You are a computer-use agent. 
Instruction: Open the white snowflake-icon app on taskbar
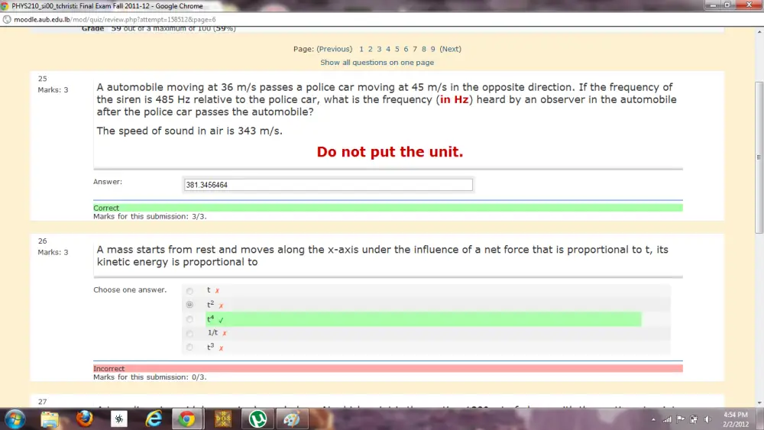[x=119, y=419]
